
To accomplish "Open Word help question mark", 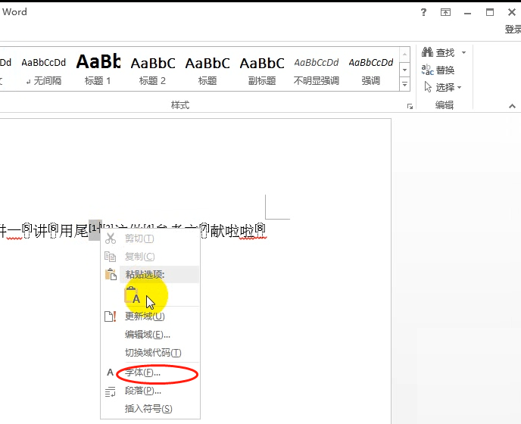I will pyautogui.click(x=423, y=12).
